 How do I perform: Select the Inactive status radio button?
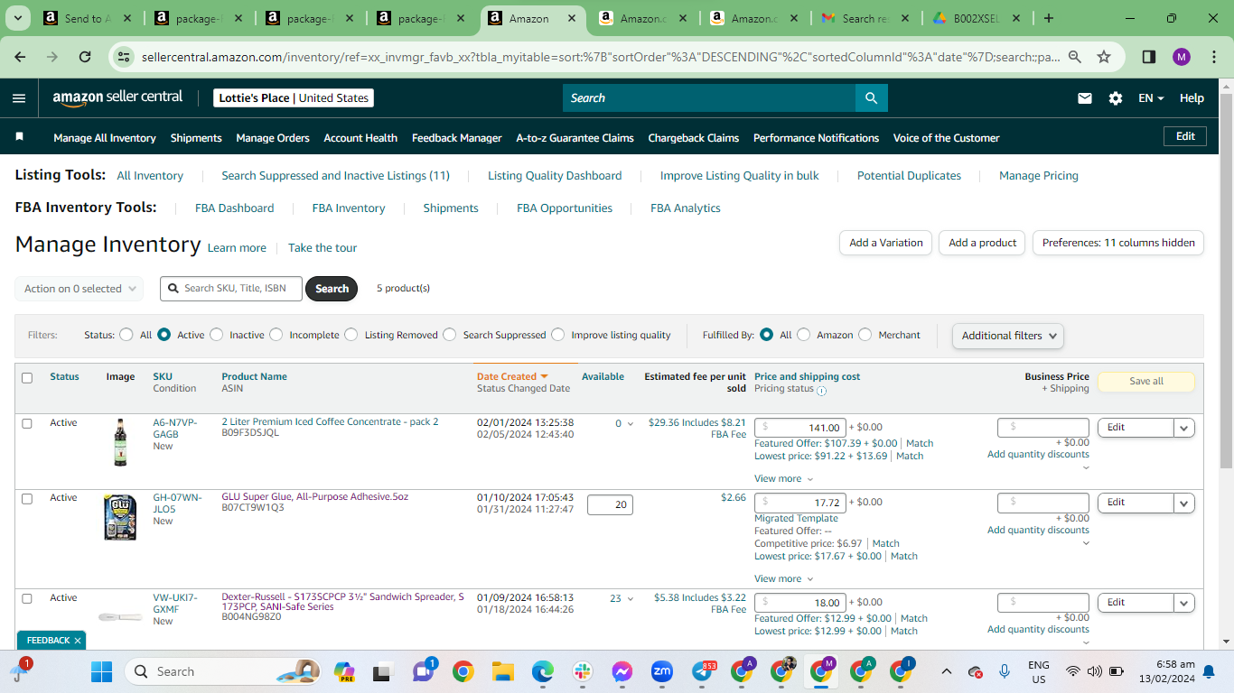point(216,335)
